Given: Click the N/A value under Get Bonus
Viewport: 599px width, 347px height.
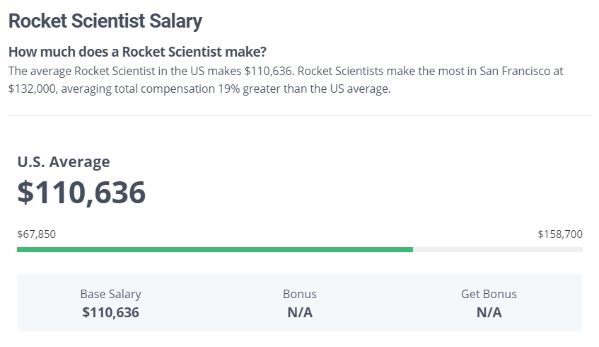Looking at the screenshot, I should click(489, 312).
